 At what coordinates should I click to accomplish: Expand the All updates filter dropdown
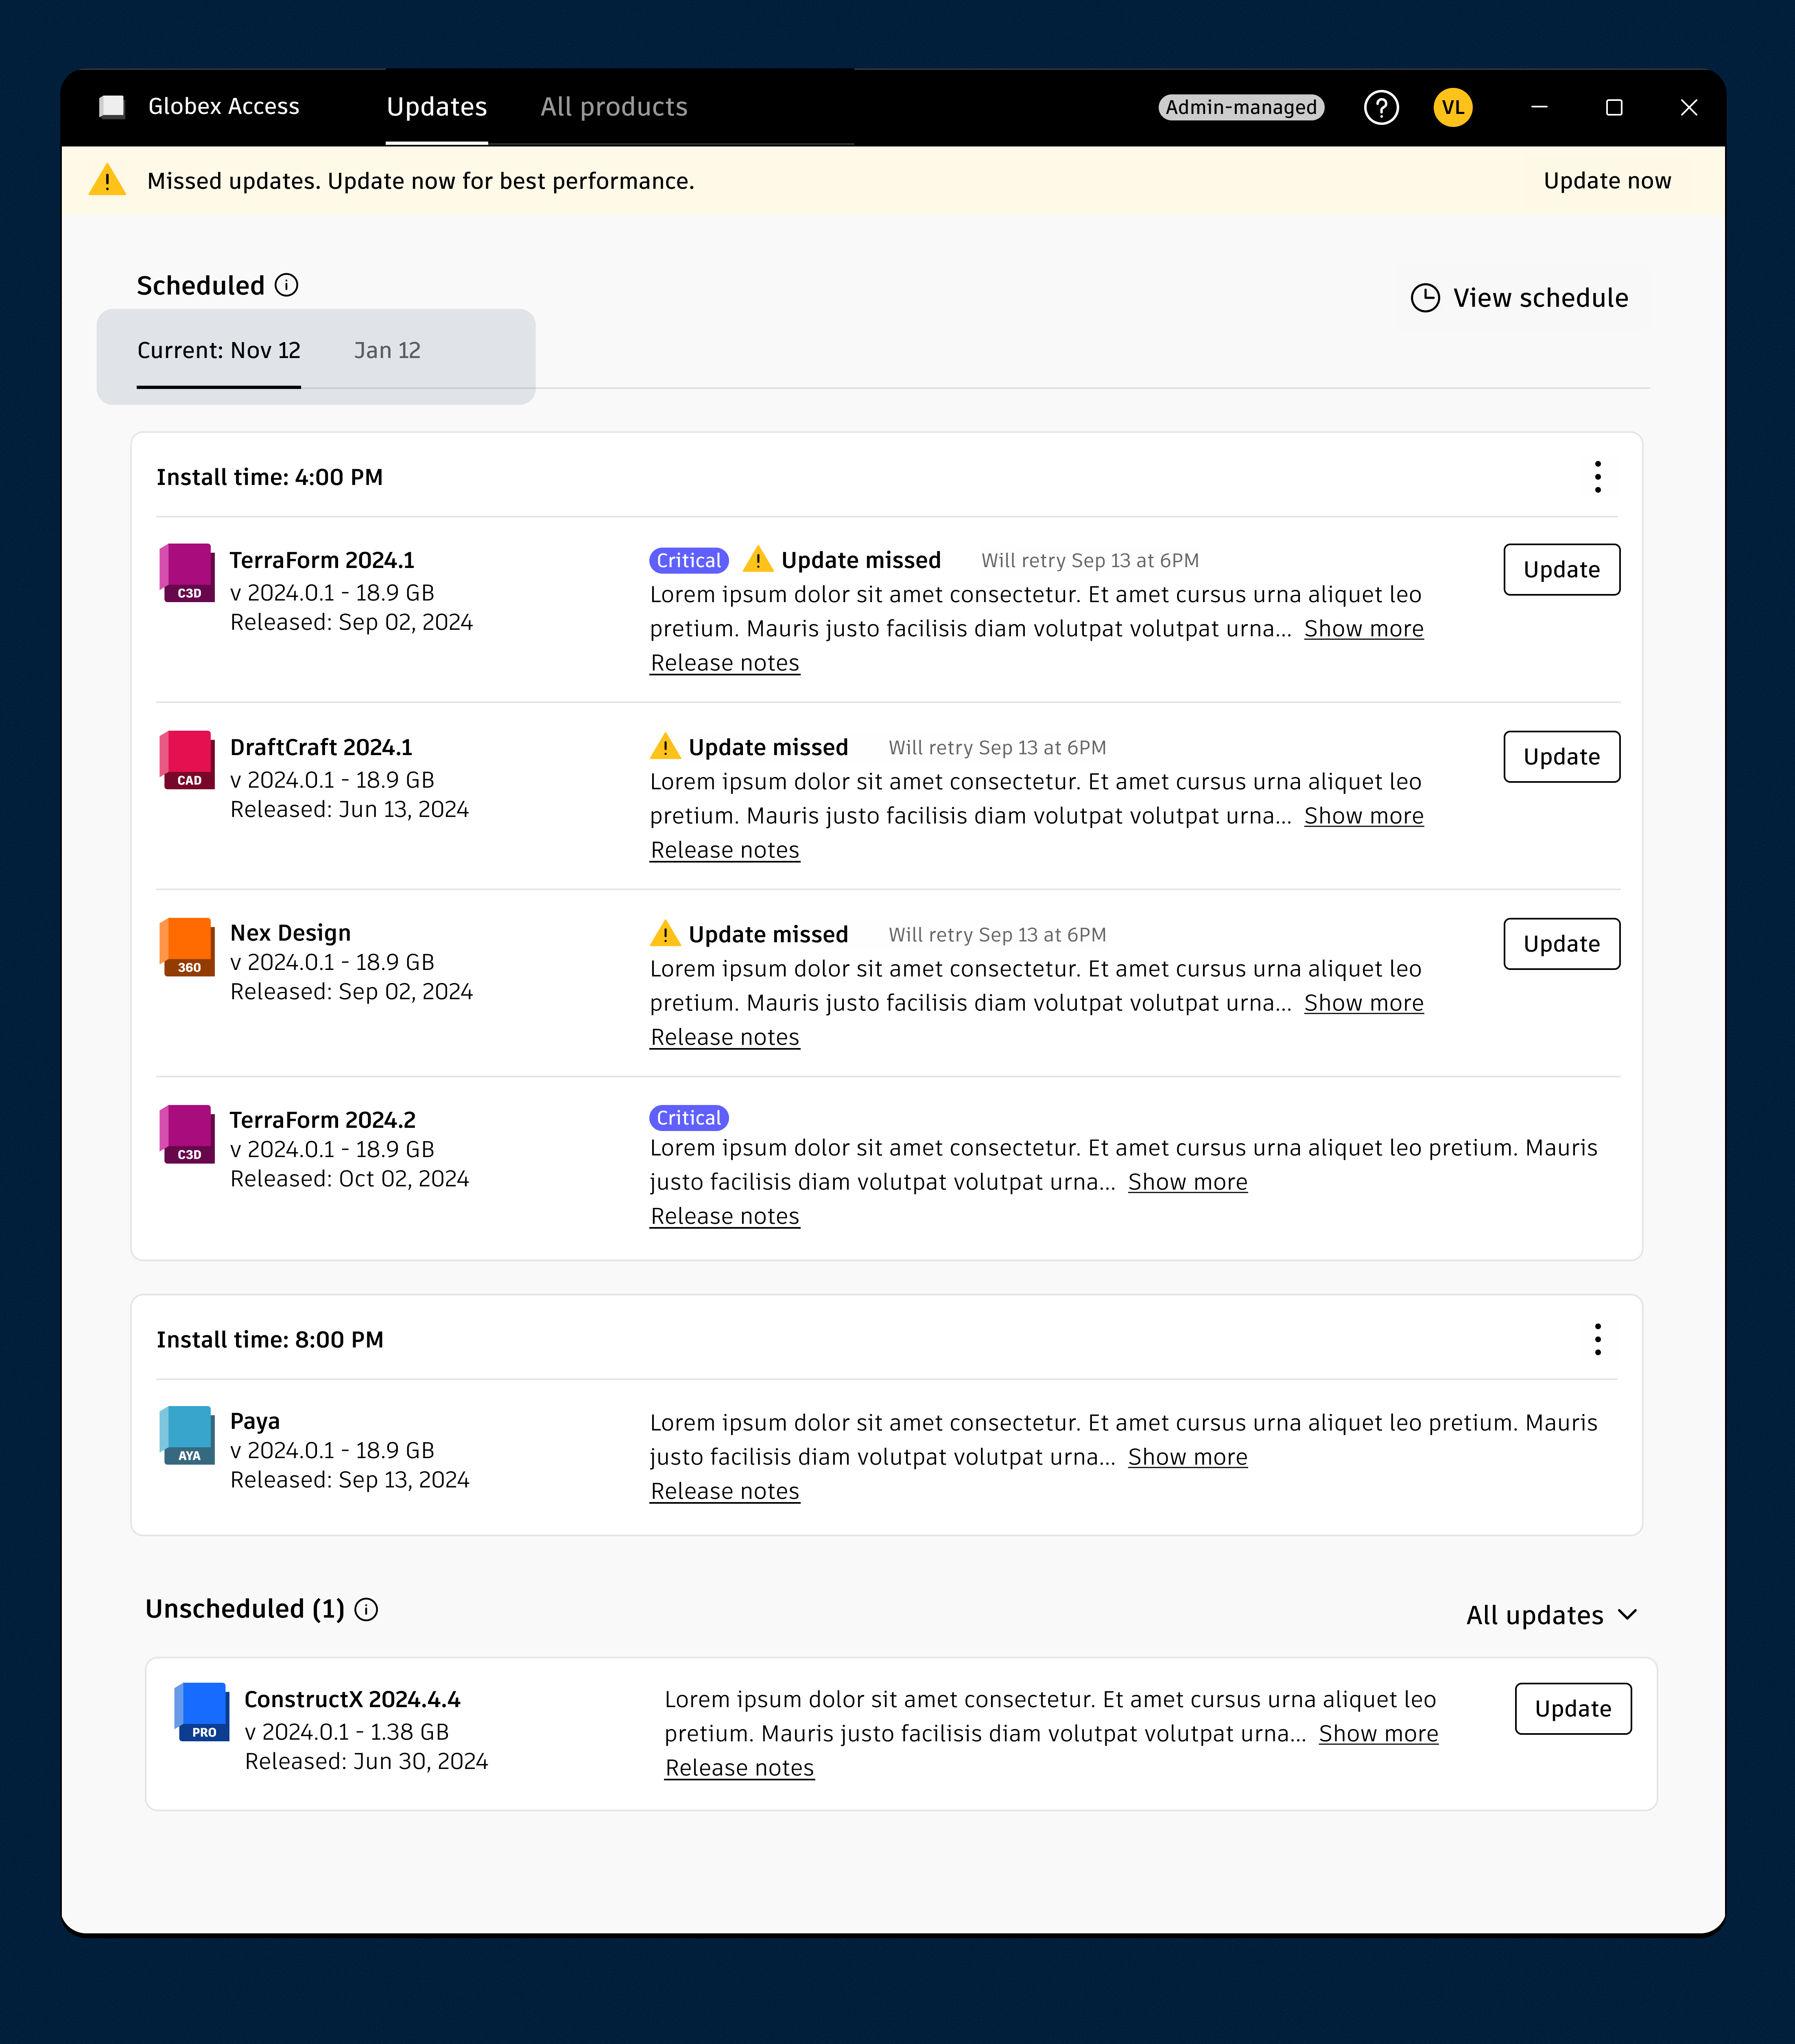(1552, 1615)
